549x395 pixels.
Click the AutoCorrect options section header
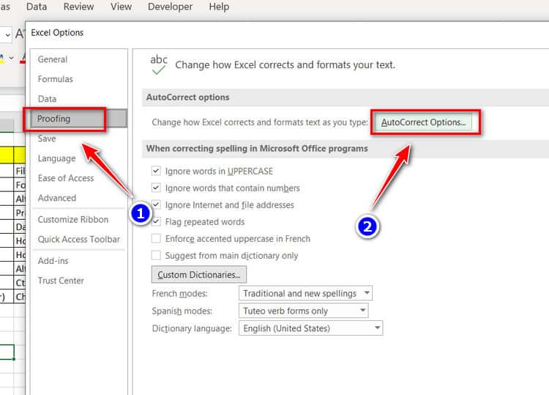pyautogui.click(x=188, y=97)
